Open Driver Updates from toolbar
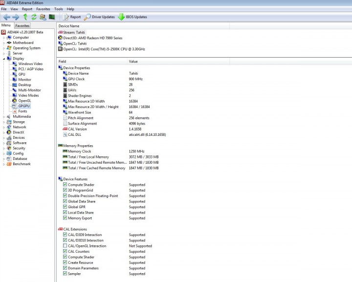This screenshot has height=282, width=352. 99,17
